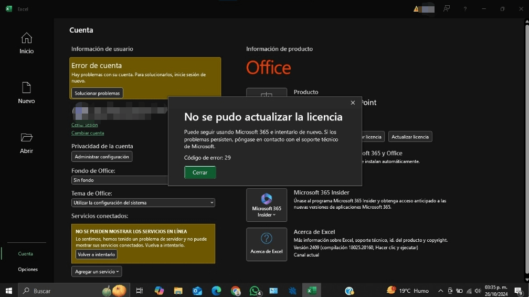Click the volume speaker tray icon
This screenshot has height=297, width=529.
[478, 291]
